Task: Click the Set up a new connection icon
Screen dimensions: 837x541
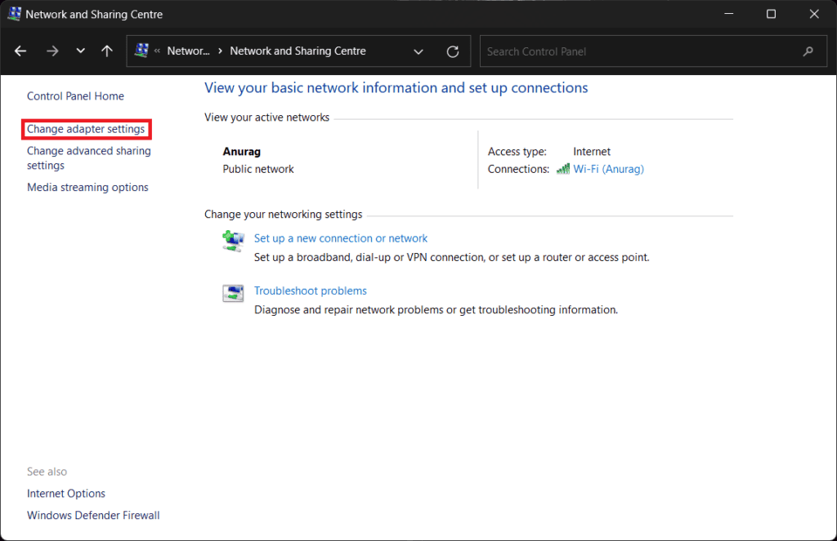Action: [233, 241]
